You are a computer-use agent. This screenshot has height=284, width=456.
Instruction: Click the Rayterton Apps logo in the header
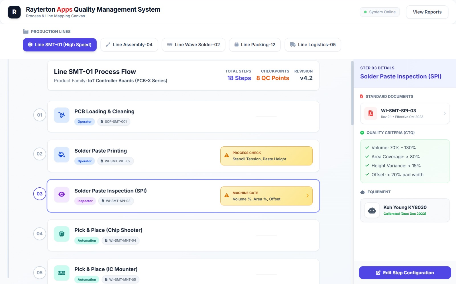coord(14,12)
